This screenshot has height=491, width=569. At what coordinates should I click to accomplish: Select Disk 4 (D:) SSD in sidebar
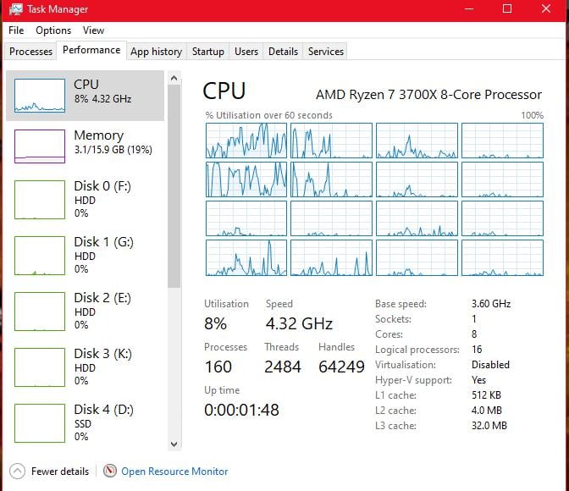pyautogui.click(x=86, y=423)
